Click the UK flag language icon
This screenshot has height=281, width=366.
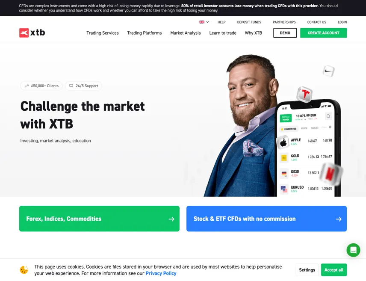202,22
